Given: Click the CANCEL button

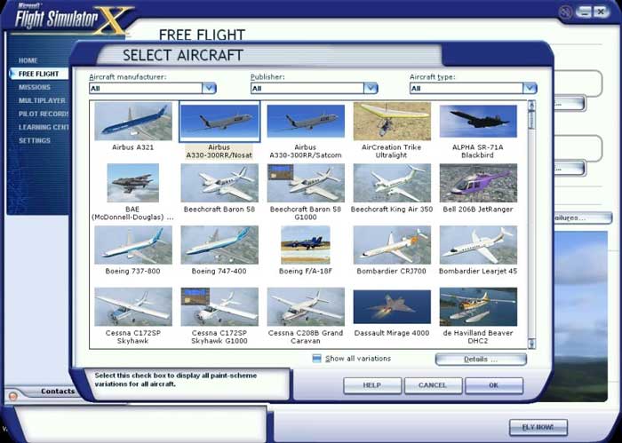Looking at the screenshot, I should tap(433, 385).
